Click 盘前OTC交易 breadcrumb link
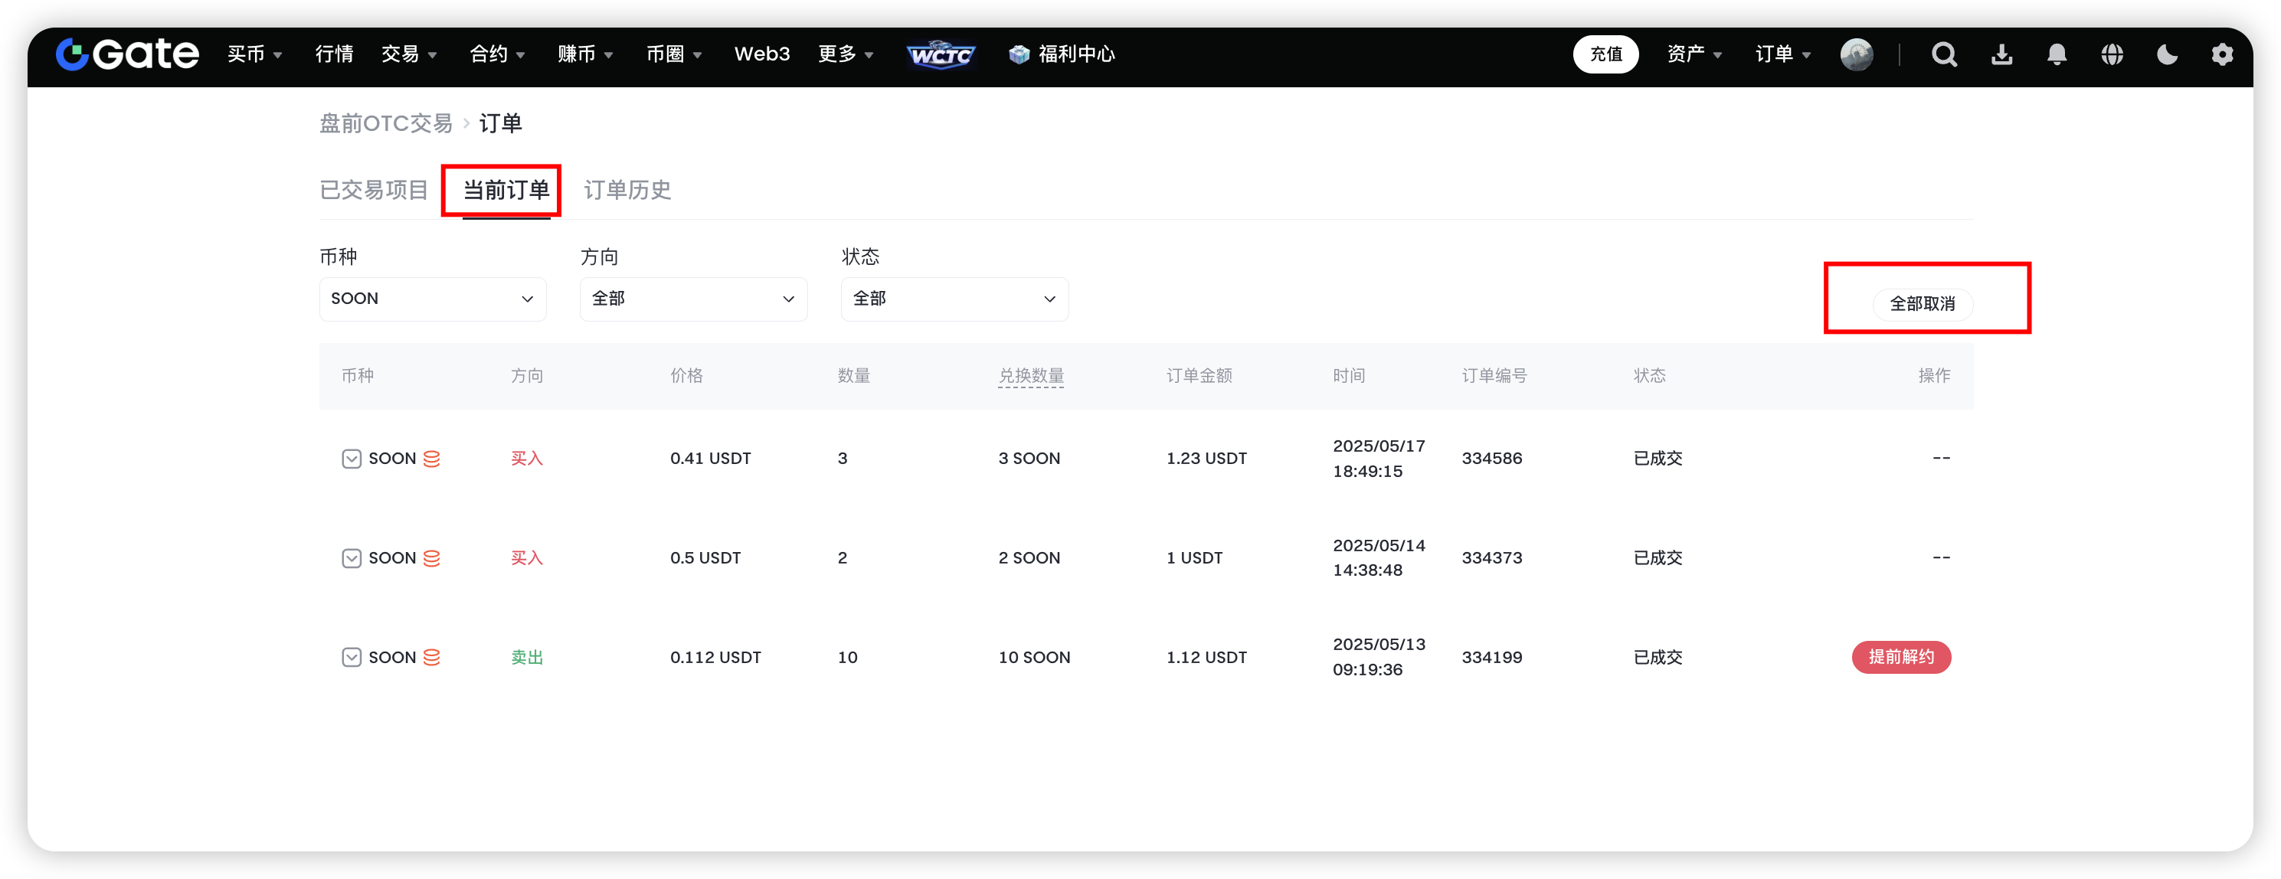The height and width of the screenshot is (879, 2281). [386, 123]
